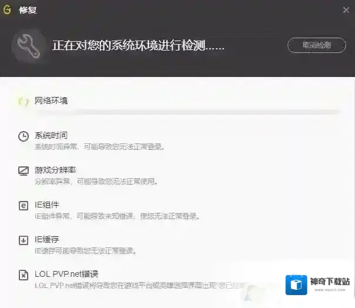The image size is (355, 308).
Task: Select the 网络环境 check item label
Action: tap(51, 101)
